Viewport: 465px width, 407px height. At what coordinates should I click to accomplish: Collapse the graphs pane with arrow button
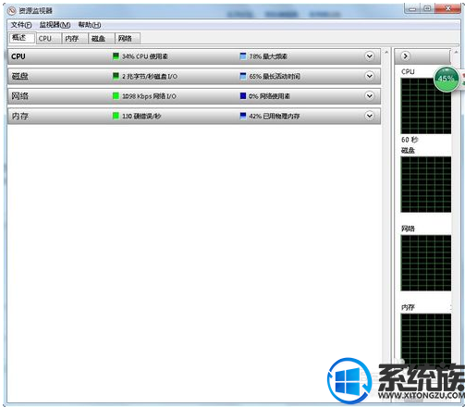[406, 56]
